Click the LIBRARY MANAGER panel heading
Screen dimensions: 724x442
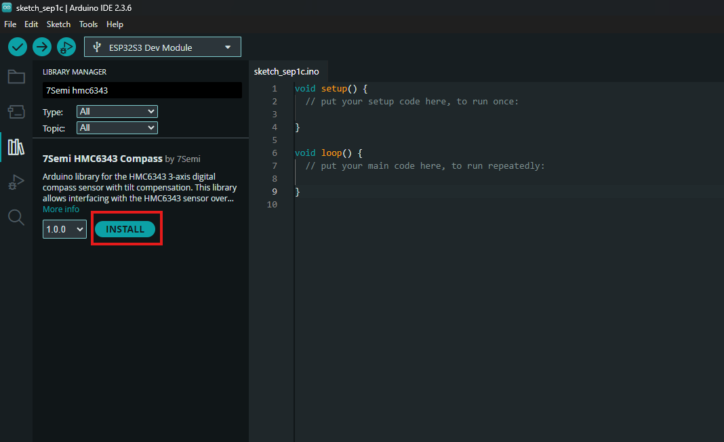[75, 72]
